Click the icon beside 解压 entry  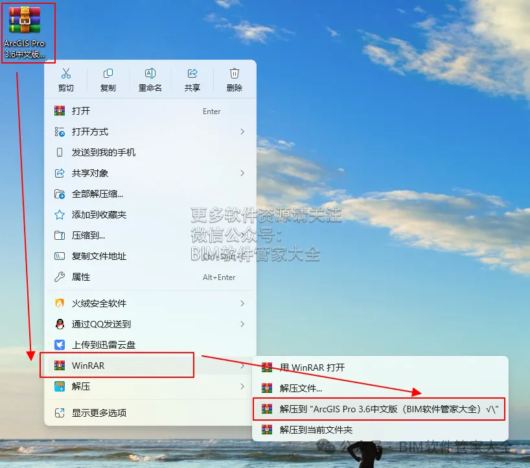click(x=60, y=386)
